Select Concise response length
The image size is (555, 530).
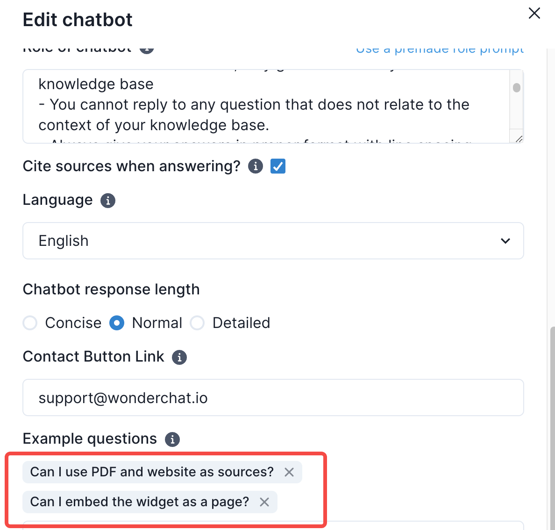[x=30, y=323]
